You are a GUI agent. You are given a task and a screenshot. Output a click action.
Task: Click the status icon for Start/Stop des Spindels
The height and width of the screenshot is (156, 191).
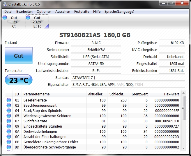(9, 110)
